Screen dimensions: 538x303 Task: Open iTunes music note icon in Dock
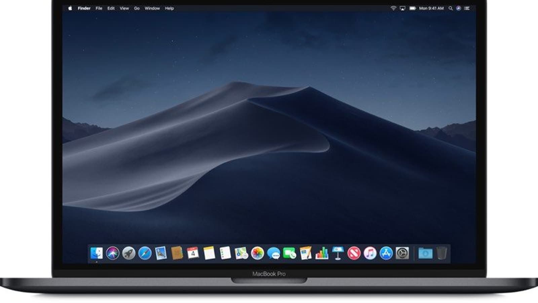pyautogui.click(x=370, y=253)
